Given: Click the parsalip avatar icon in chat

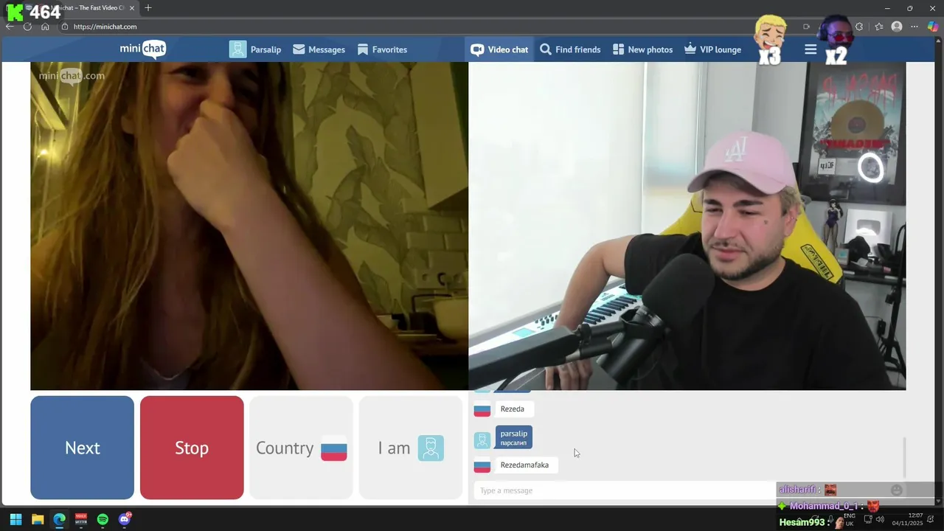Looking at the screenshot, I should (482, 440).
